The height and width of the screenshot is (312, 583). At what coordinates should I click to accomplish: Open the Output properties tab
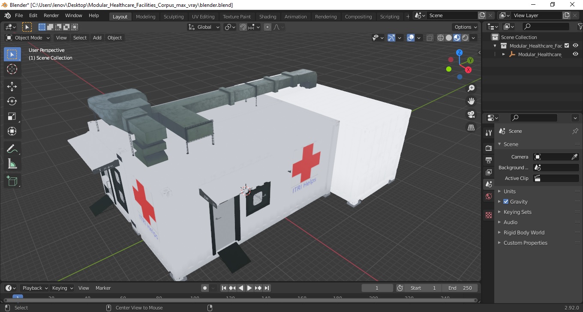[x=489, y=160]
